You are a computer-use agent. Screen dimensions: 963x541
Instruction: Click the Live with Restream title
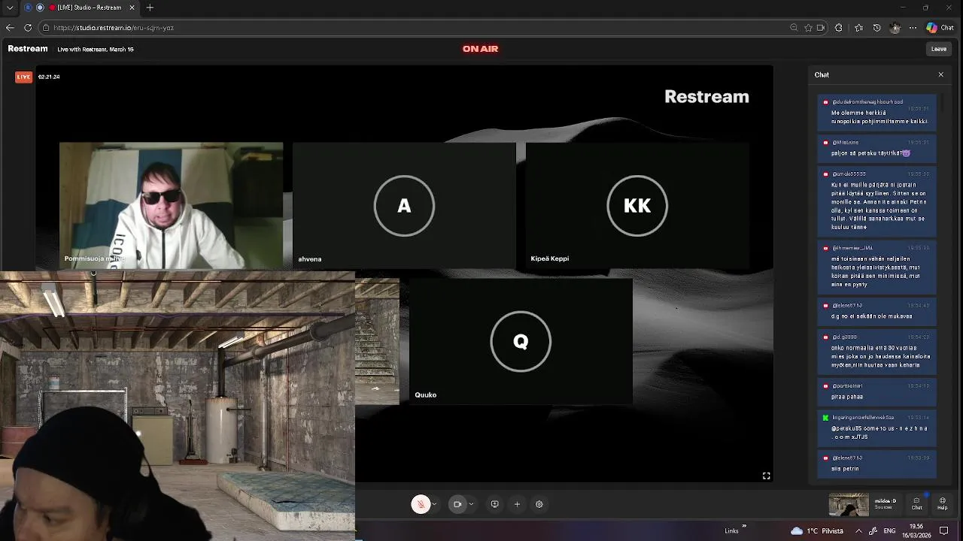(x=96, y=50)
